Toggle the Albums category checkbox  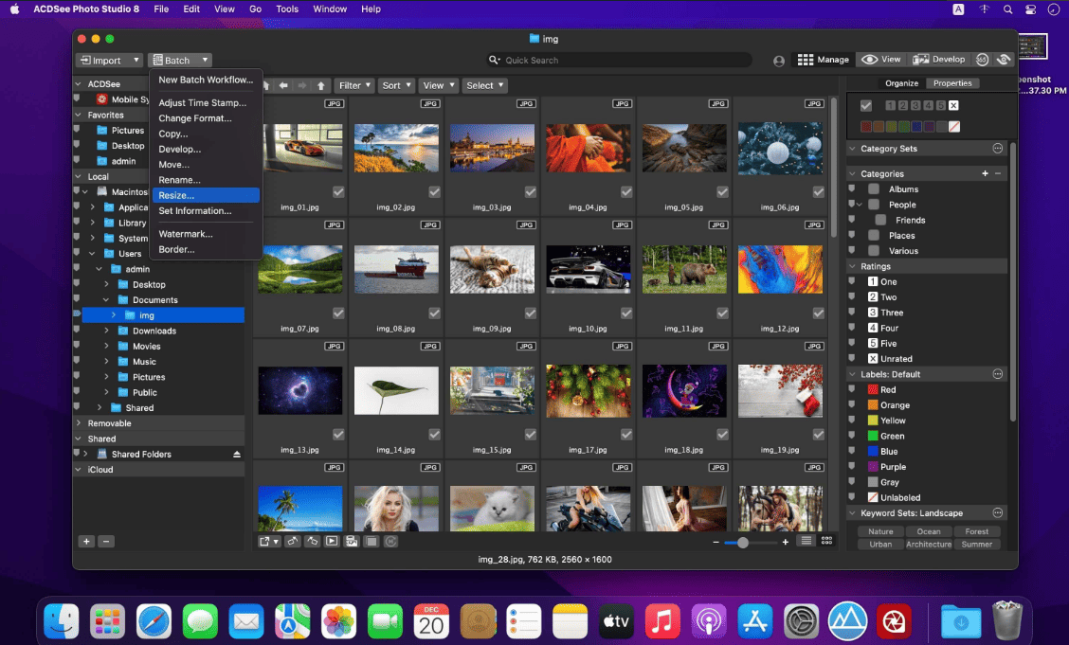[x=874, y=189]
